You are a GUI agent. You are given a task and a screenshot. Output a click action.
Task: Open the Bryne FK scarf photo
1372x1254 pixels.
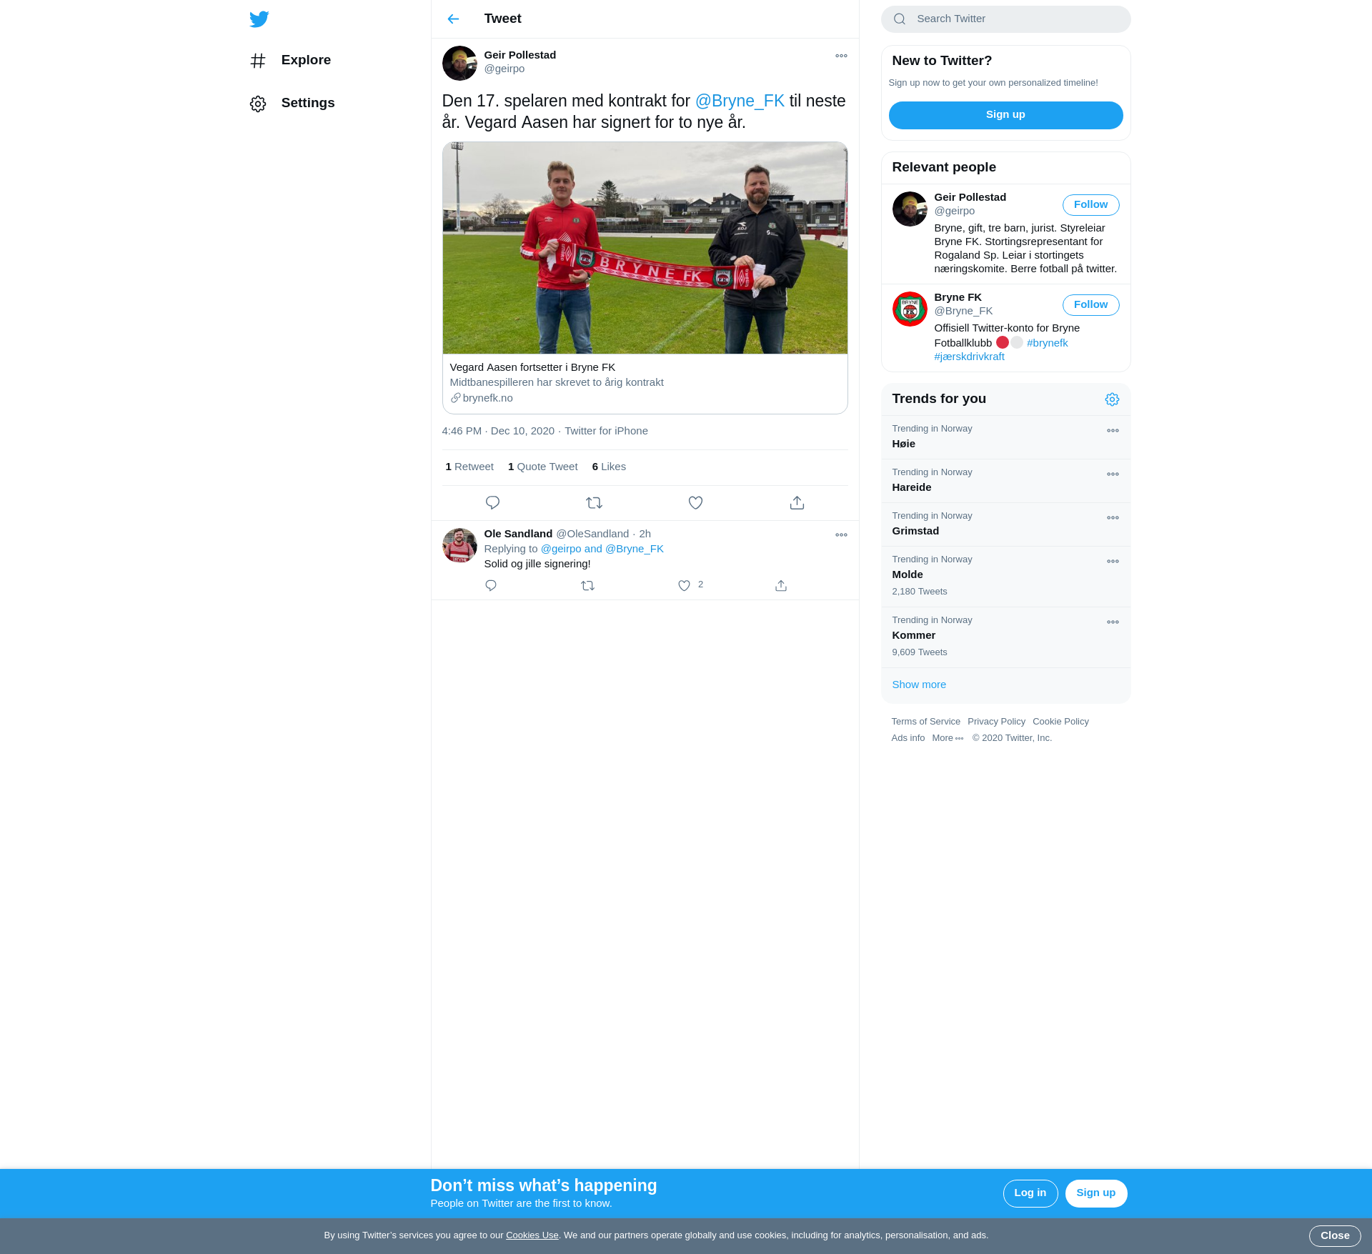pyautogui.click(x=645, y=248)
